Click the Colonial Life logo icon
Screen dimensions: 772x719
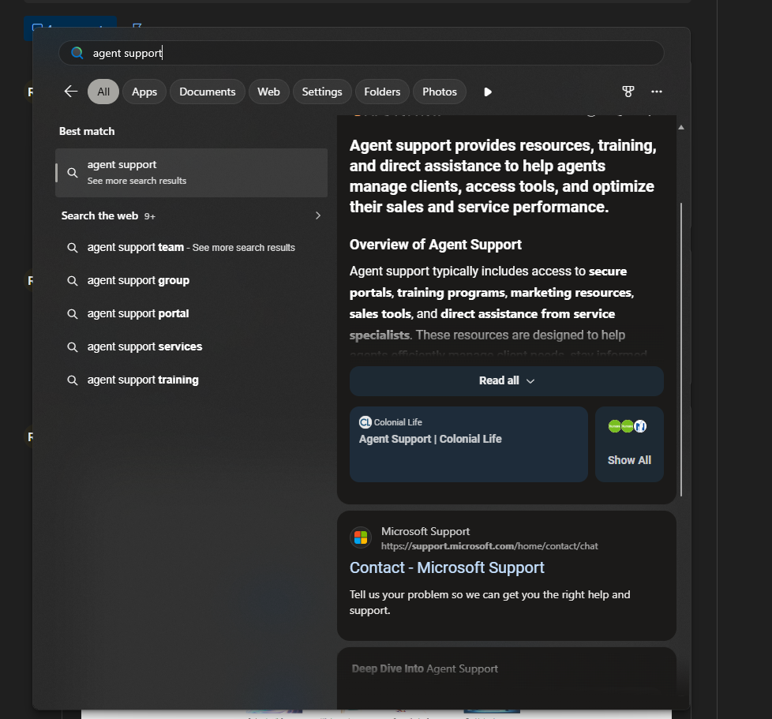click(x=365, y=422)
